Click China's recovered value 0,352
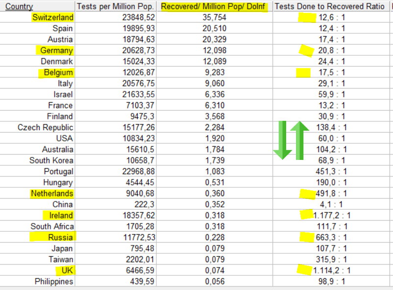The image size is (393, 290). click(x=215, y=204)
